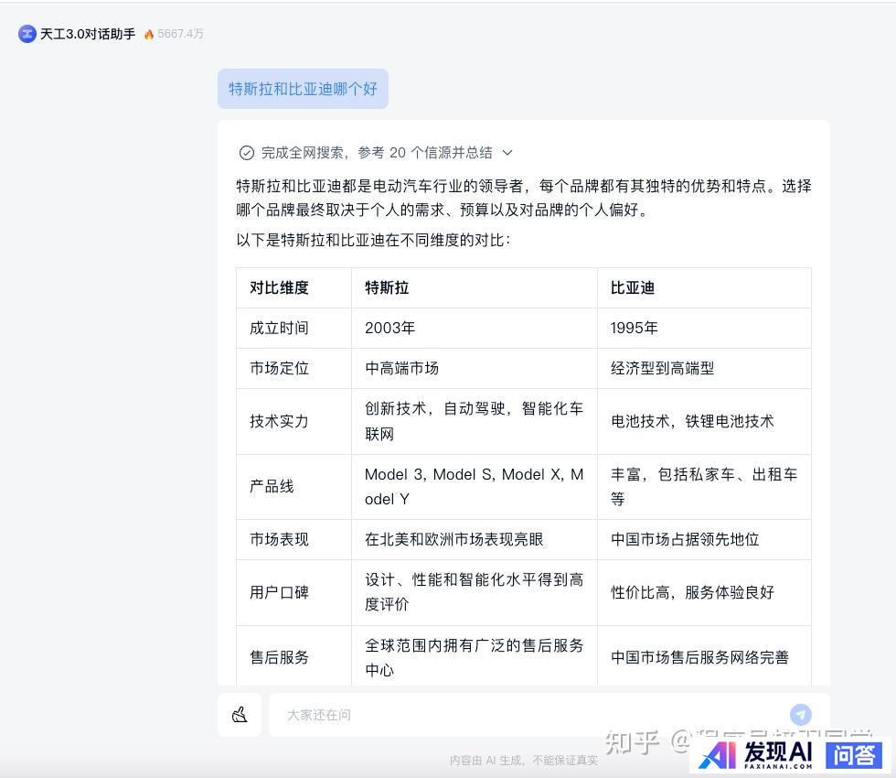The width and height of the screenshot is (896, 778).
Task: Click the 电池技术，铁锂电池技术 cell
Action: pyautogui.click(x=692, y=421)
